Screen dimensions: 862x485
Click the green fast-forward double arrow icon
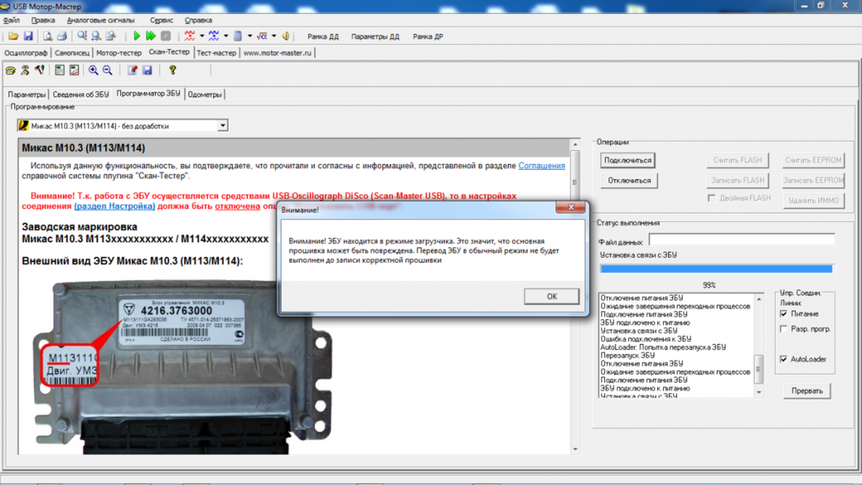tap(151, 36)
